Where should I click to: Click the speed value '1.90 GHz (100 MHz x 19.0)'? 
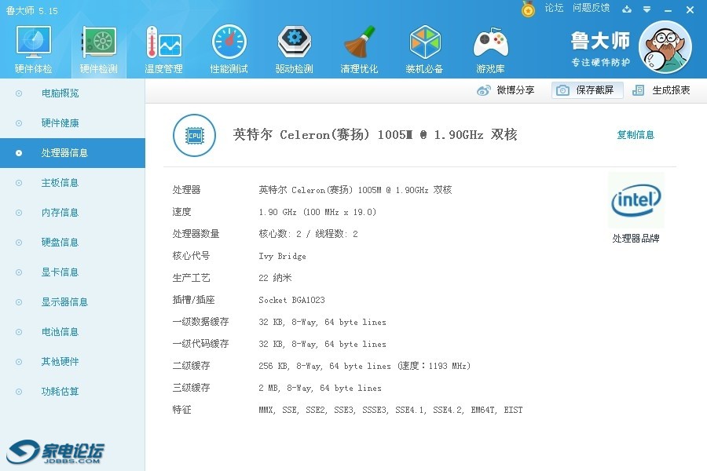317,212
